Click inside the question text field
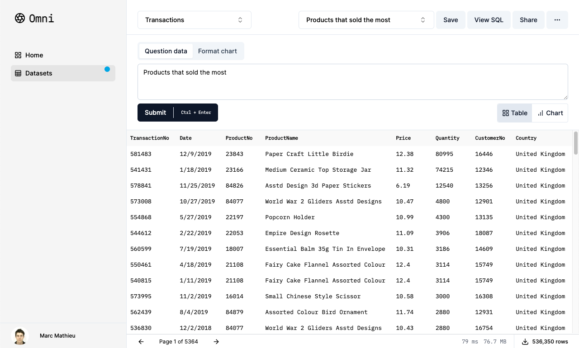The image size is (579, 348). (x=352, y=81)
